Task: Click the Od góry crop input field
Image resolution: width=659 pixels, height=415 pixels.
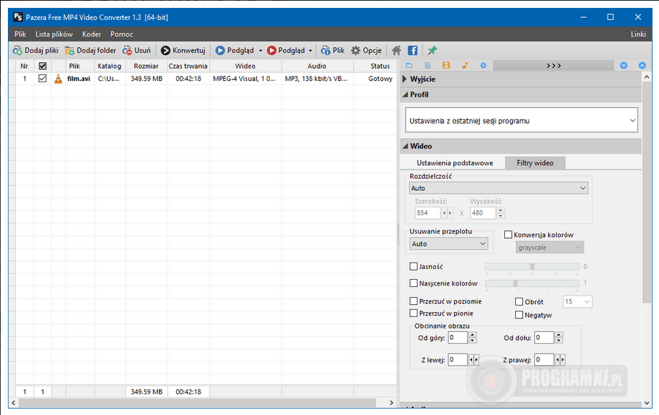Action: 458,338
